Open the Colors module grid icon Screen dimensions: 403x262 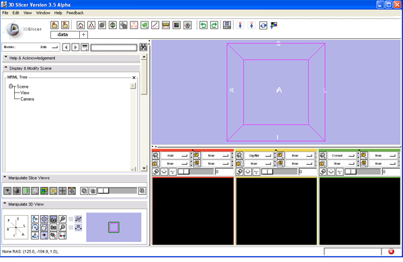177,25
